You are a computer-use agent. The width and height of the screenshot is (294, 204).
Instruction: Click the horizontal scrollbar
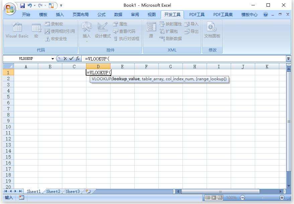pyautogui.click(x=220, y=191)
